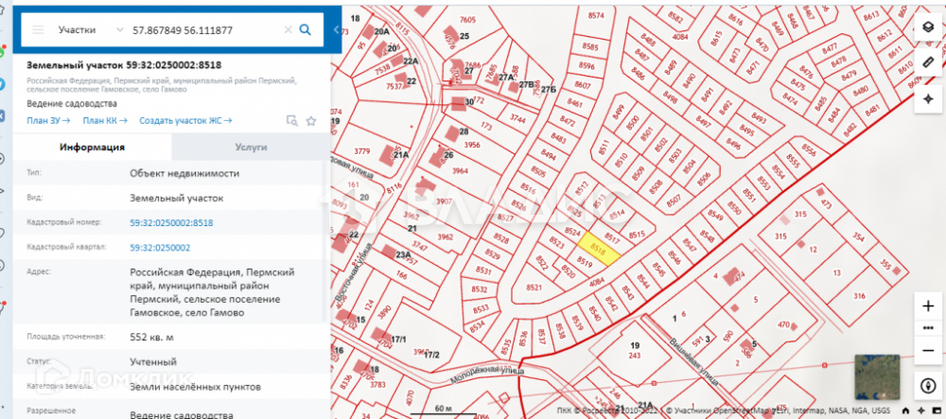Click parcel 8493 on the map
The width and height of the screenshot is (946, 419).
coord(759,119)
